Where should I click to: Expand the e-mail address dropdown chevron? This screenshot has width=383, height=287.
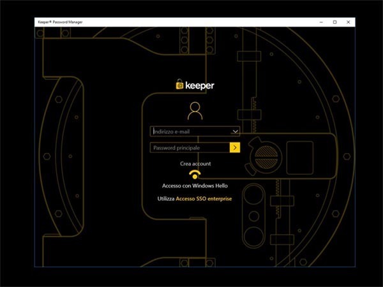pyautogui.click(x=235, y=131)
